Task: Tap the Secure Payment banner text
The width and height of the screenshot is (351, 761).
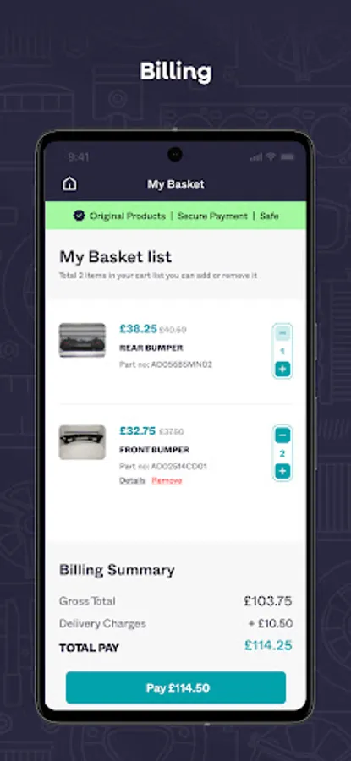Action: [x=212, y=216]
